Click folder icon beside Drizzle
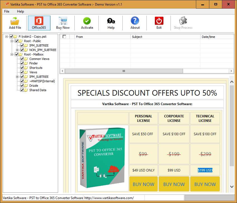237x203 pixels. 26,86
